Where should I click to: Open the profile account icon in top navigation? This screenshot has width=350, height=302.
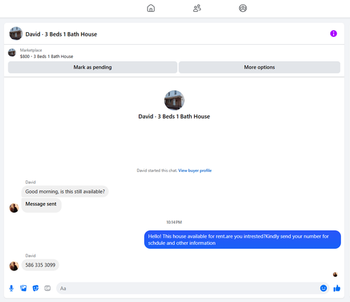243,8
